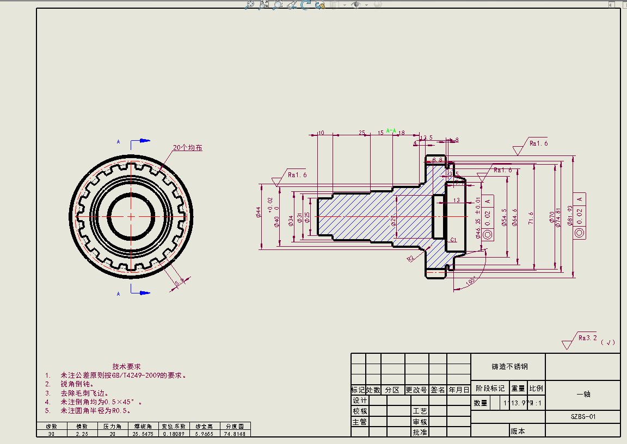This screenshot has width=627, height=444.
Task: Select the 一轴 part name cell
Action: point(583,395)
